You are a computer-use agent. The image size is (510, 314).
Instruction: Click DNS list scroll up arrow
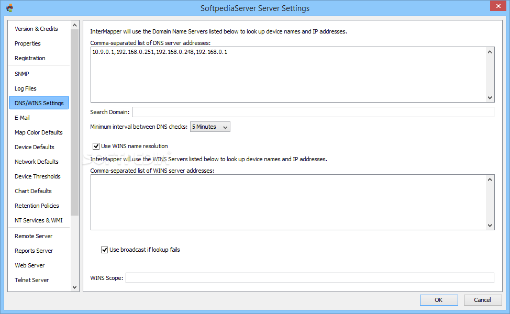(490, 52)
